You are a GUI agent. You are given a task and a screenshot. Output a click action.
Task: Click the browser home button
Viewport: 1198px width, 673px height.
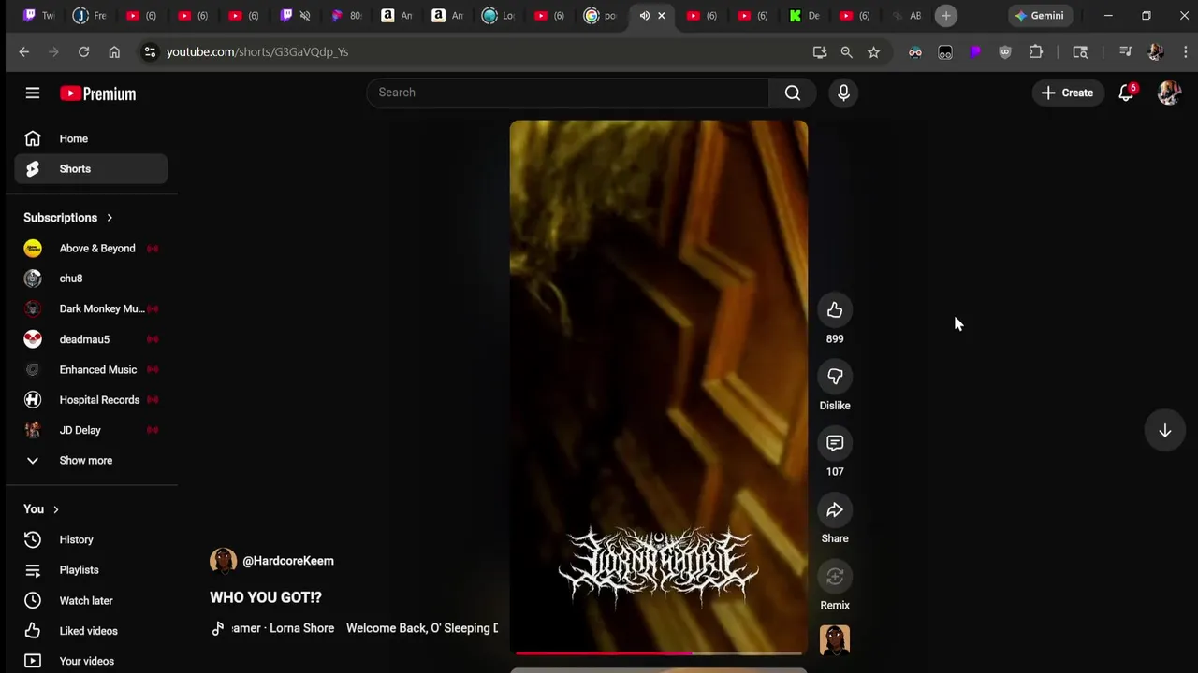coord(114,52)
